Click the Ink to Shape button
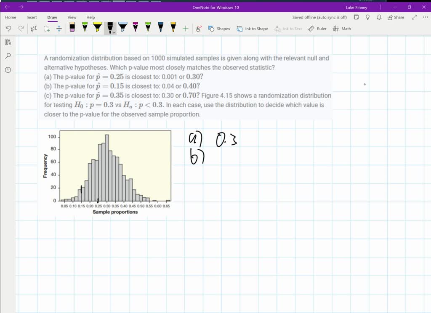 click(252, 29)
